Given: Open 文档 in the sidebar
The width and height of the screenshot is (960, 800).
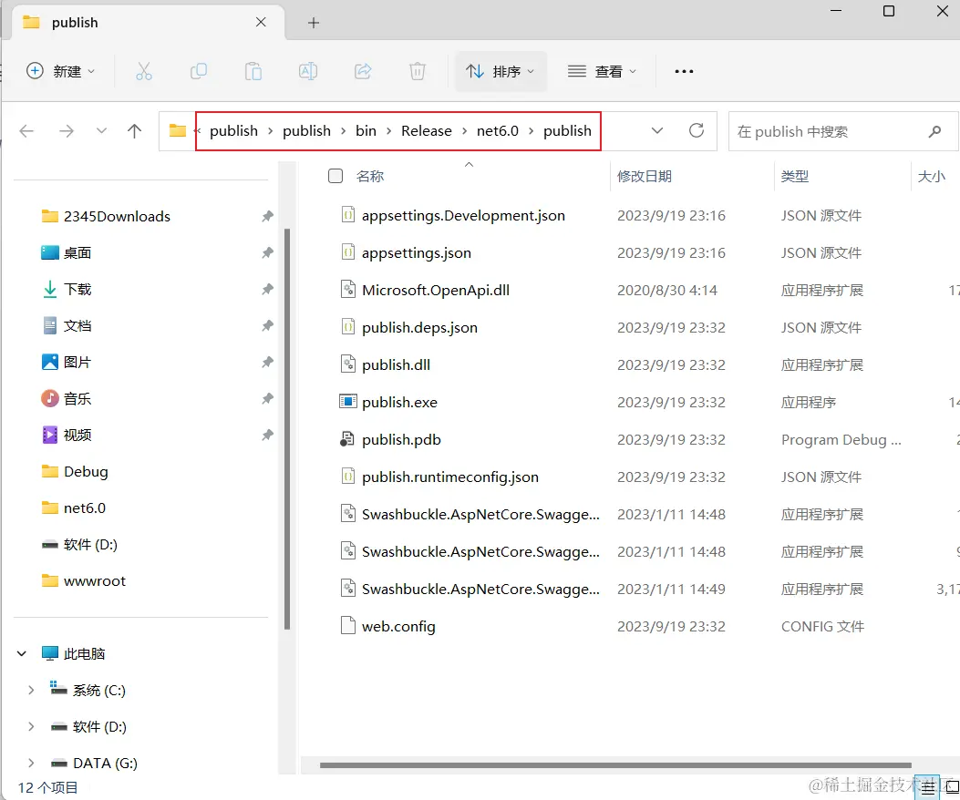Looking at the screenshot, I should [77, 325].
